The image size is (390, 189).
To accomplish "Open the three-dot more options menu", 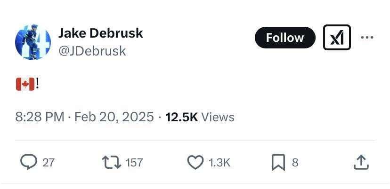I will [367, 38].
